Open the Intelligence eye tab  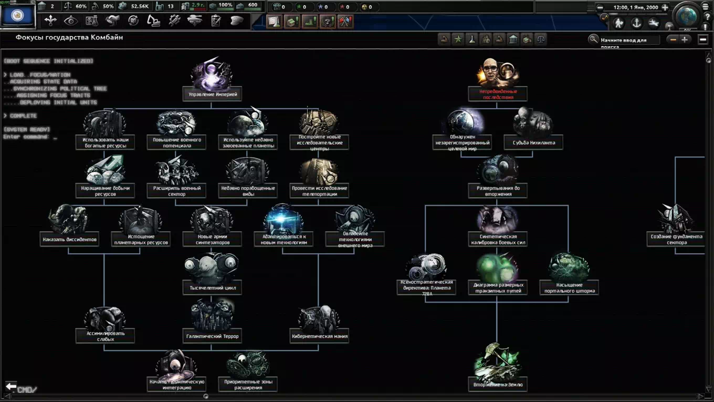tap(71, 21)
